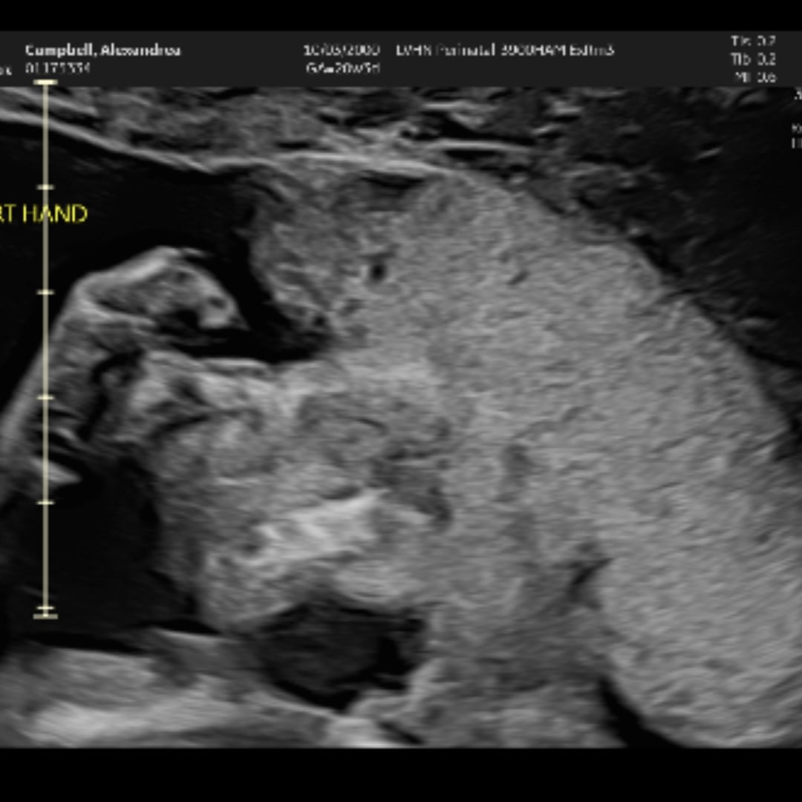
Task: Select the patient ID number below the name
Action: pos(57,68)
